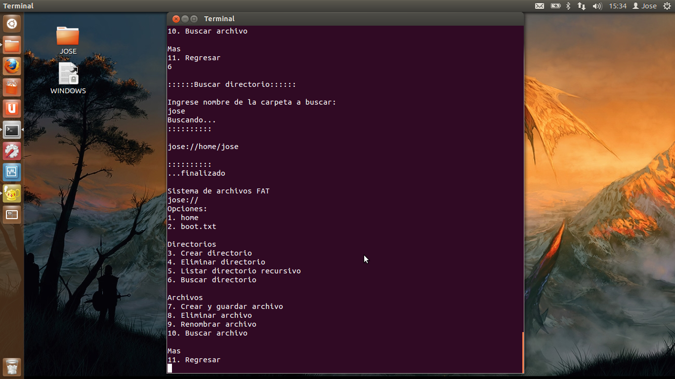This screenshot has height=379, width=675.
Task: Open the Workspace Switcher
Action: tap(12, 215)
